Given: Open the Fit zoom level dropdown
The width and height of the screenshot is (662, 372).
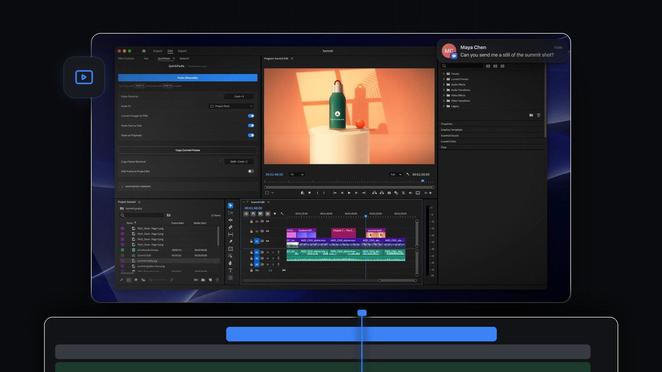Looking at the screenshot, I should (297, 174).
